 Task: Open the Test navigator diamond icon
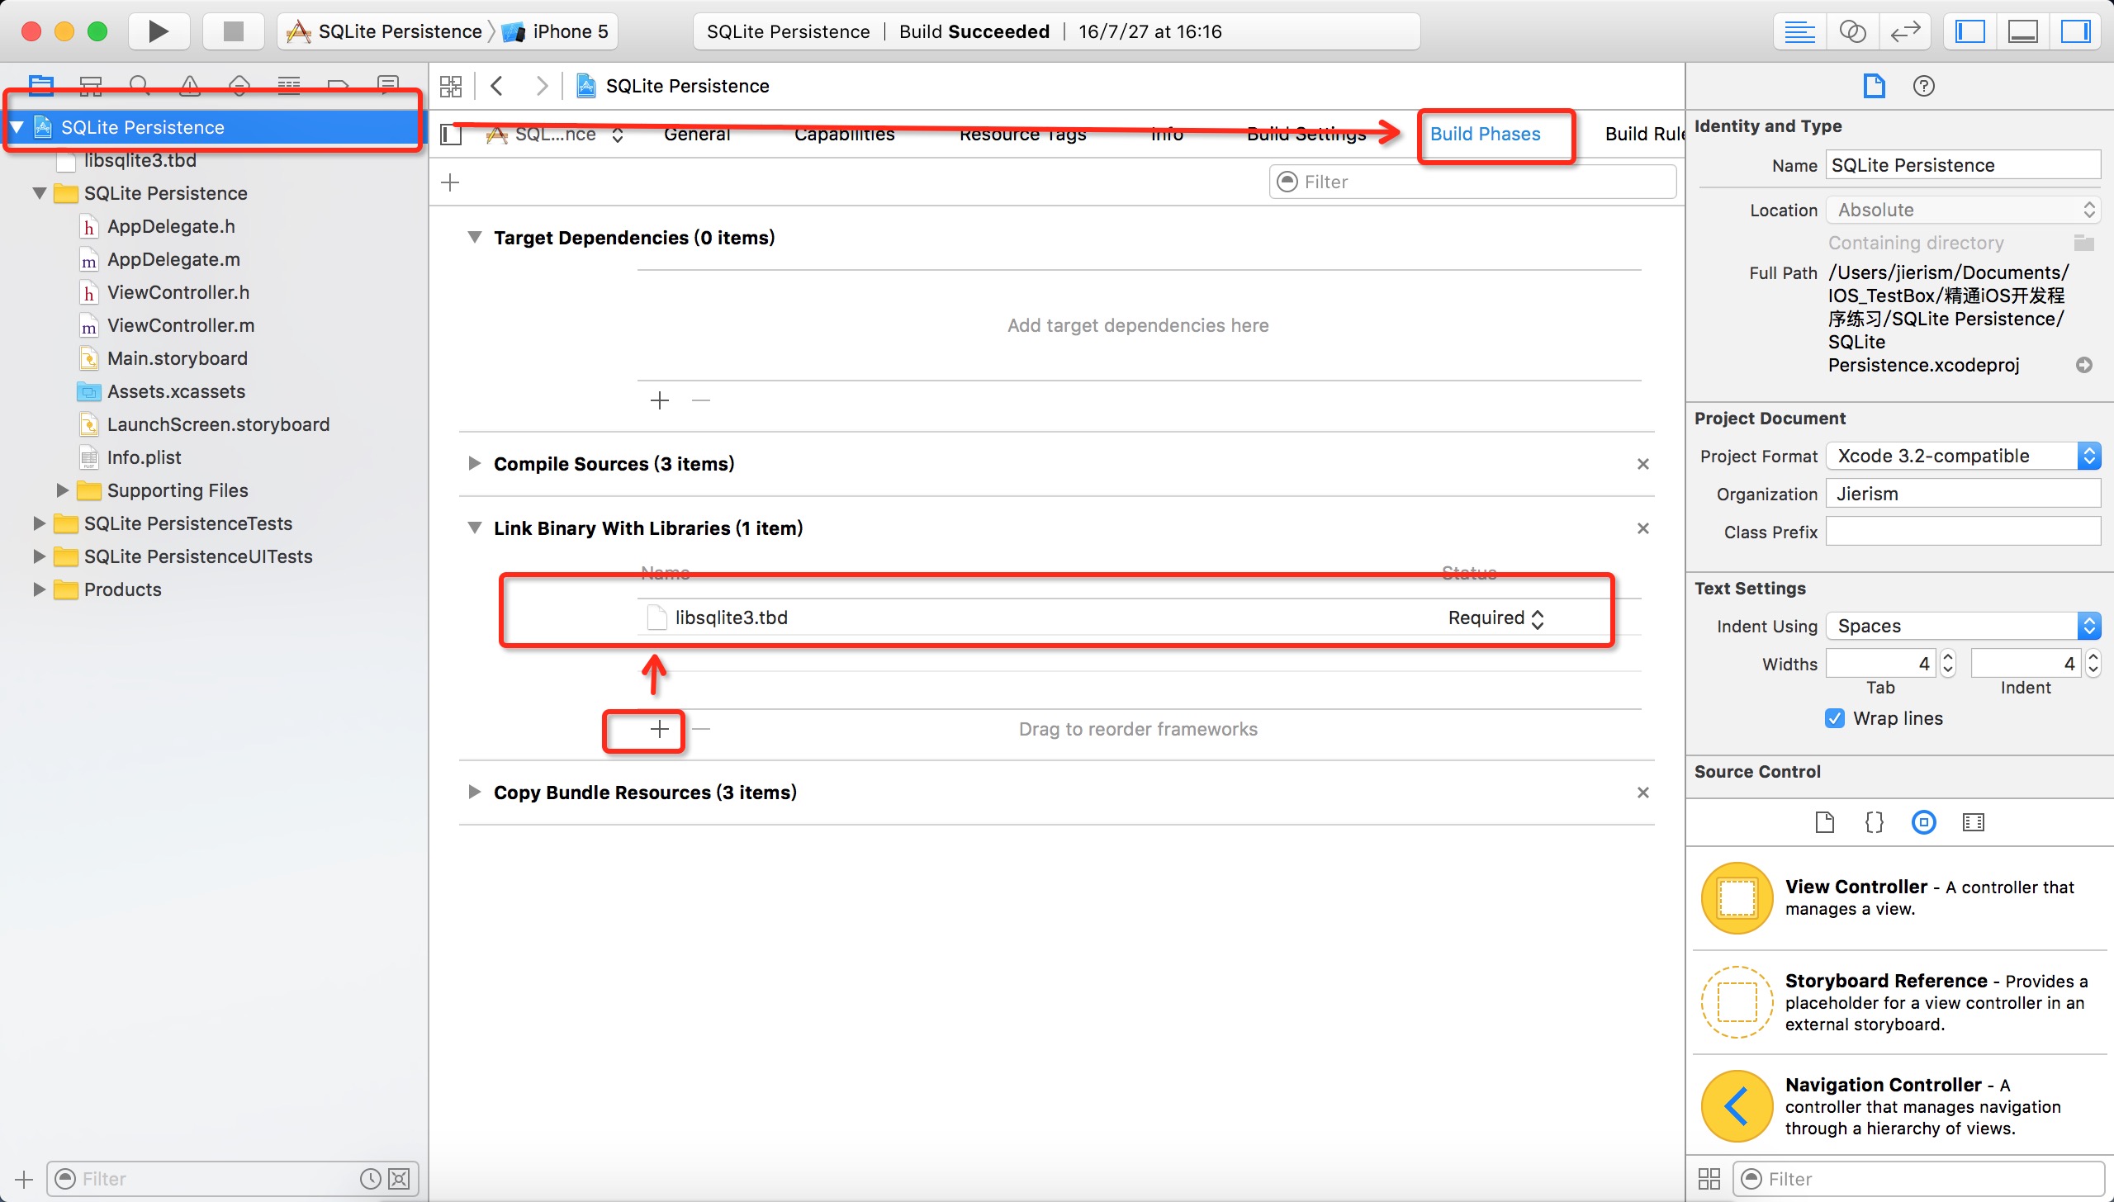pos(239,84)
